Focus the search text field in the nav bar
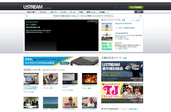This screenshot has height=112, width=171. (x=121, y=12)
